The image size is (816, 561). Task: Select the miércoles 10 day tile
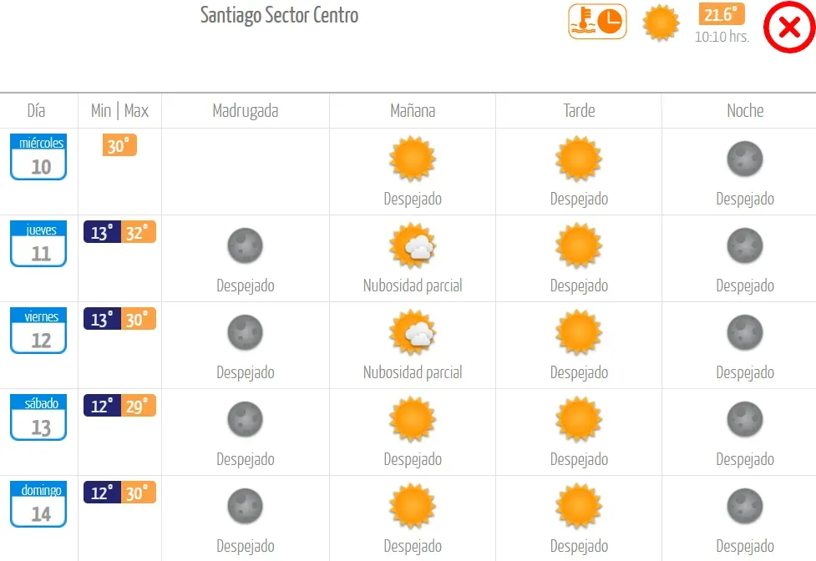click(x=38, y=157)
